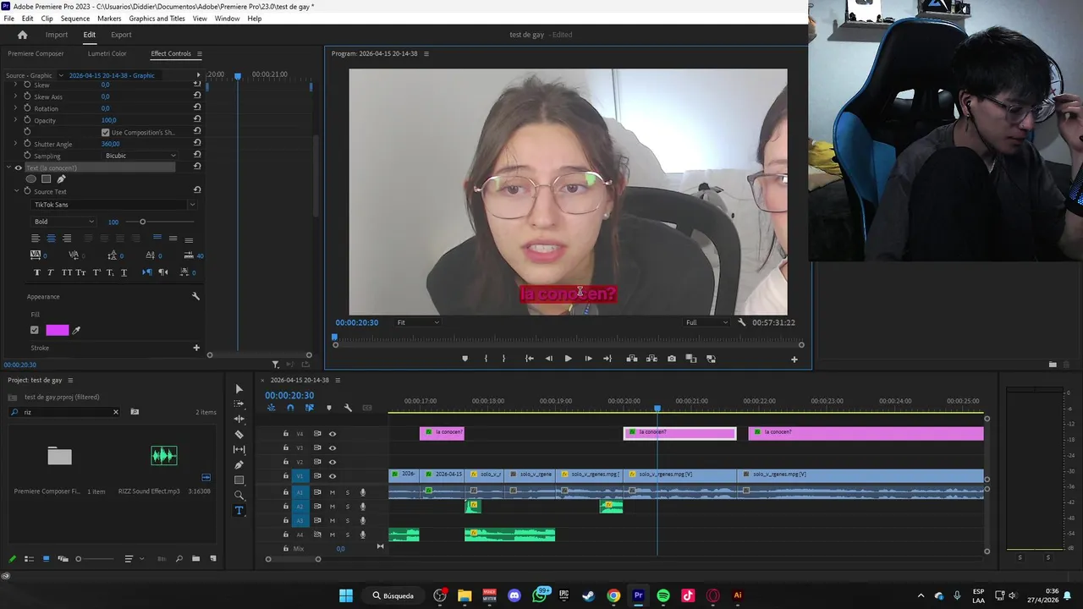Switch to Lumetri Color tab

(x=107, y=54)
